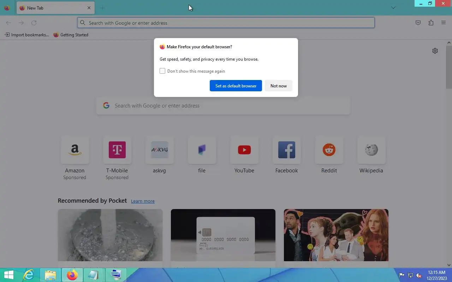Image resolution: width=452 pixels, height=282 pixels.
Task: Open a new tab with plus button
Action: tap(102, 8)
